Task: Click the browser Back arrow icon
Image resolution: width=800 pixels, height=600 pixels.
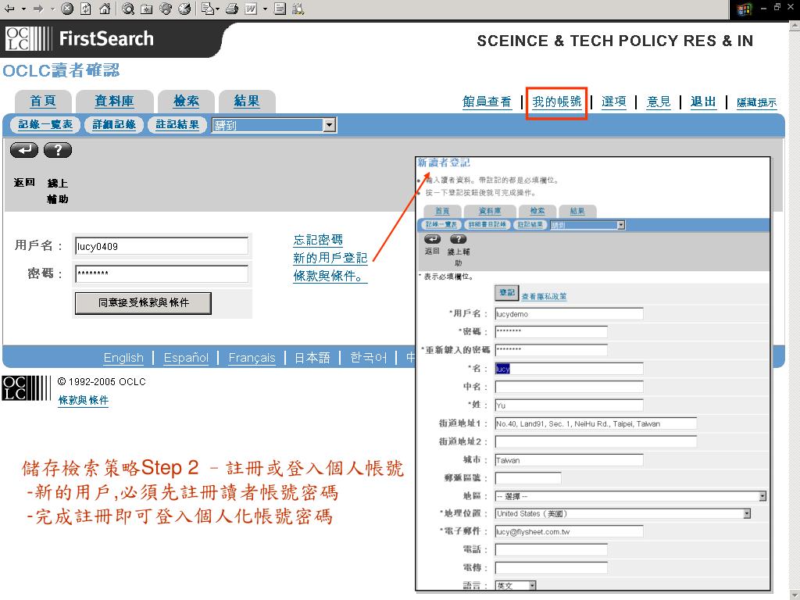Action: pyautogui.click(x=9, y=8)
